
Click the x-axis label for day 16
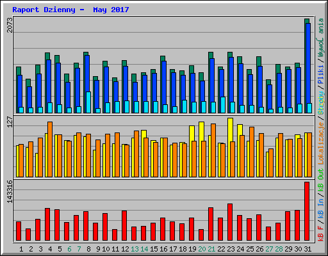[x=163, y=249]
